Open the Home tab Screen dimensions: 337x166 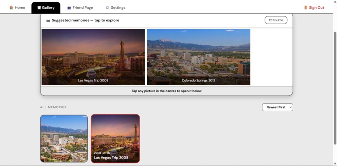tap(17, 8)
